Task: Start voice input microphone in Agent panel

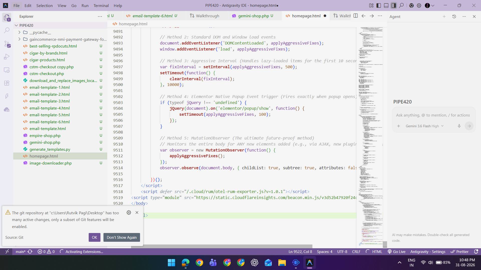Action: [x=459, y=126]
